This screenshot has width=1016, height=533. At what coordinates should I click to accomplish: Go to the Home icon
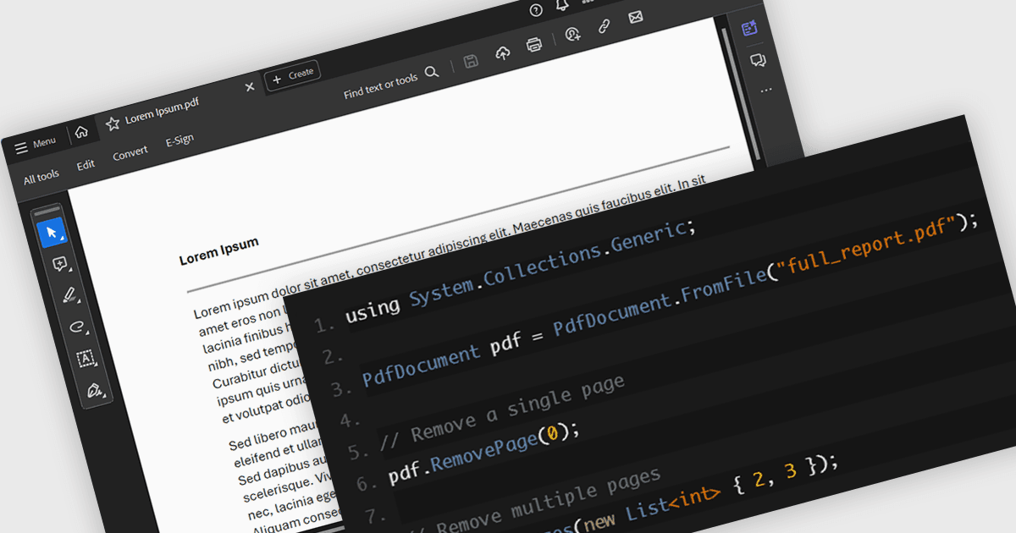pyautogui.click(x=81, y=132)
